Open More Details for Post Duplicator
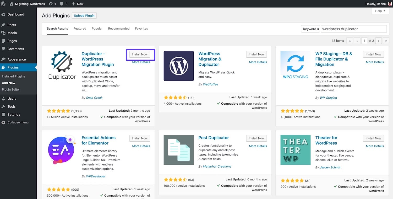 pos(258,146)
